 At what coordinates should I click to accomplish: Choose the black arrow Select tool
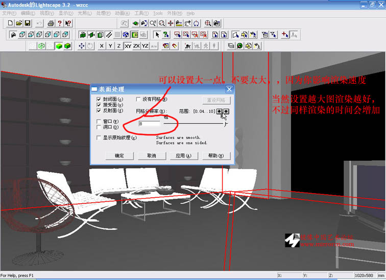coord(157,34)
